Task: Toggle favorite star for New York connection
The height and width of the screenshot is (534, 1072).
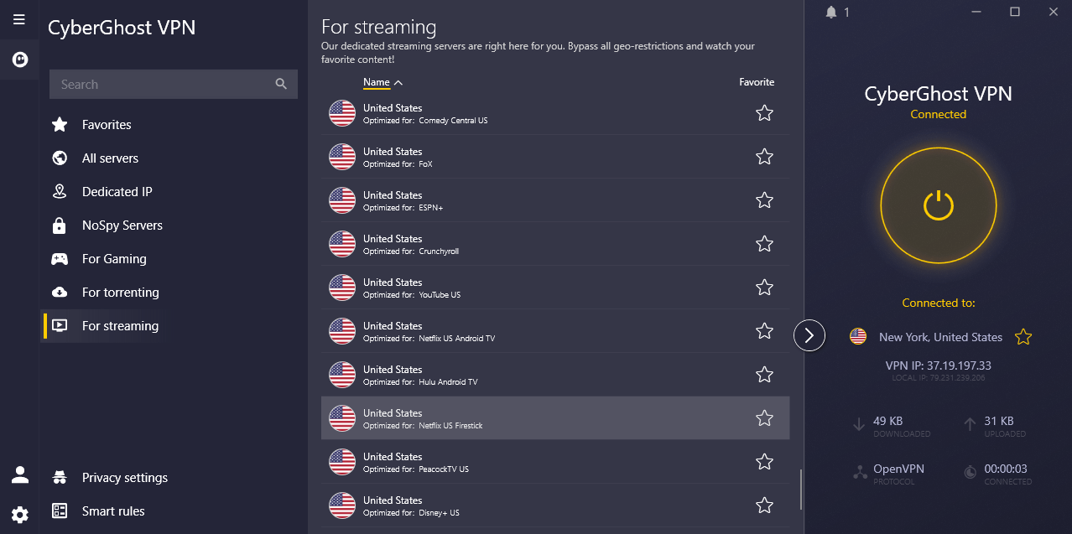Action: click(1023, 337)
